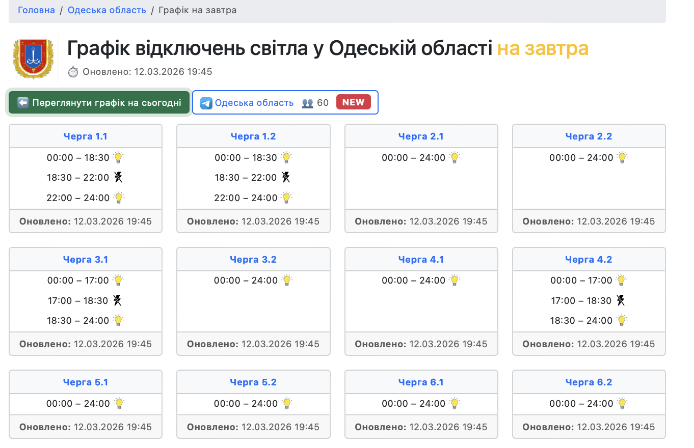The width and height of the screenshot is (694, 448).
Task: Click the power-off icon in Черга 1.1
Action: tap(118, 178)
